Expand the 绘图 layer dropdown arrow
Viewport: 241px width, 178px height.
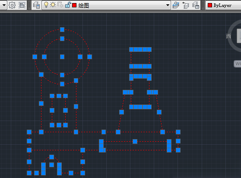pos(168,5)
